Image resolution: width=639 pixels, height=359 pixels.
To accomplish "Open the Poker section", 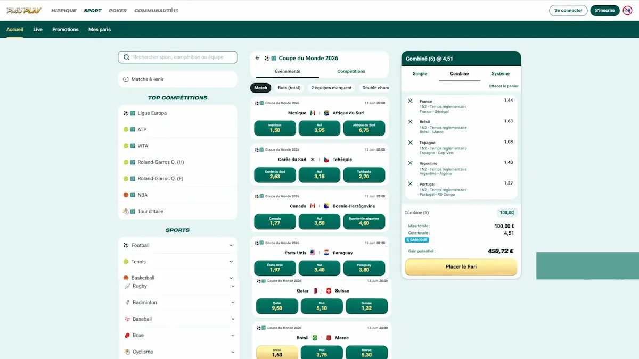I will [118, 10].
